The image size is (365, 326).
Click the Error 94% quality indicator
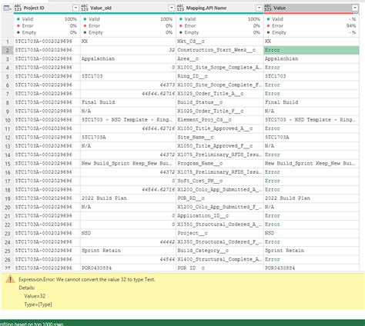311,25
